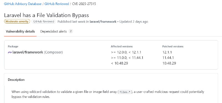
Task: Open the laravel/framework repository link
Action: click(x=103, y=22)
